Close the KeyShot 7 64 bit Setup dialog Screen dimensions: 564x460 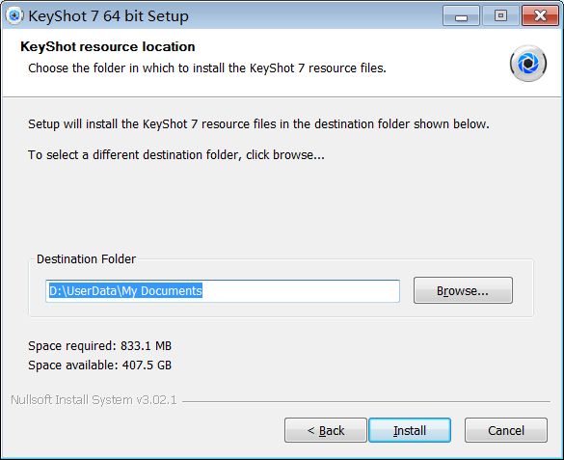540,15
